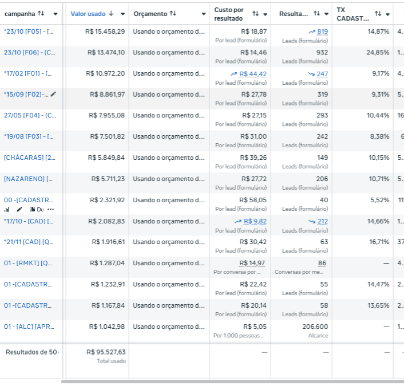Sort by Orçamento column arrows
The image size is (404, 385).
point(173,13)
